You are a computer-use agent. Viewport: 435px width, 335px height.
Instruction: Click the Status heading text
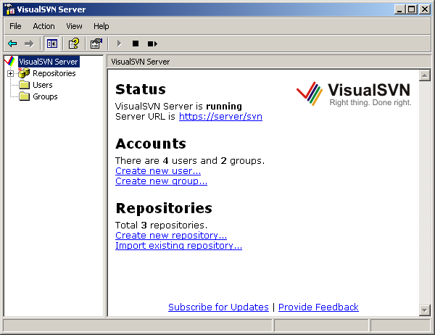(141, 89)
